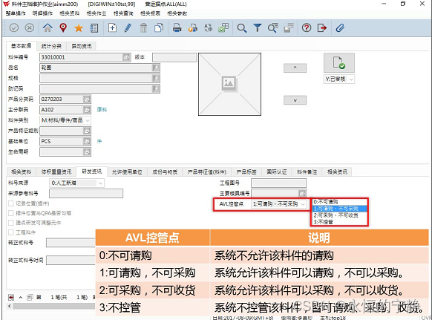
Task: Expand the Y:已审核 status dropdown
Action: [351, 79]
